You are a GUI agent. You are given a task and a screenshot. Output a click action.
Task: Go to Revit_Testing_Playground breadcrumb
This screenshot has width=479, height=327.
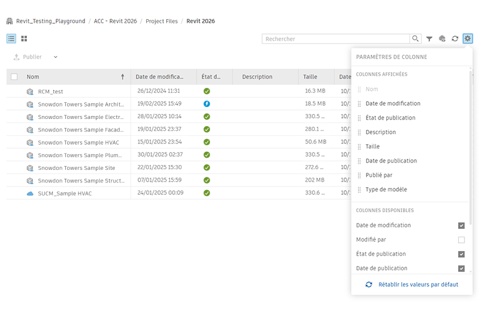[x=51, y=21]
